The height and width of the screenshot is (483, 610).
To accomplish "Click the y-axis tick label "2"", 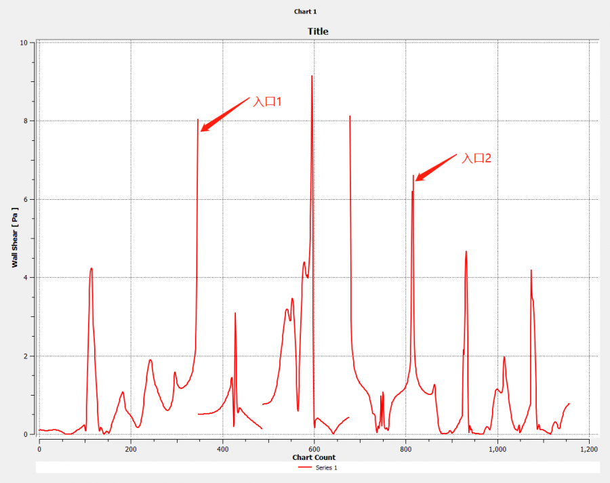I will click(x=26, y=356).
